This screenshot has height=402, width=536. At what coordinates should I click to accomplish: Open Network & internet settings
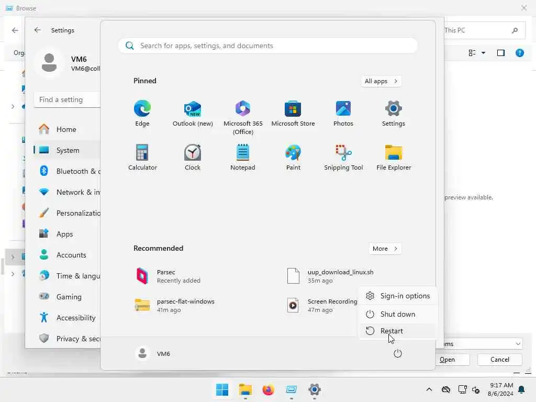pyautogui.click(x=67, y=192)
